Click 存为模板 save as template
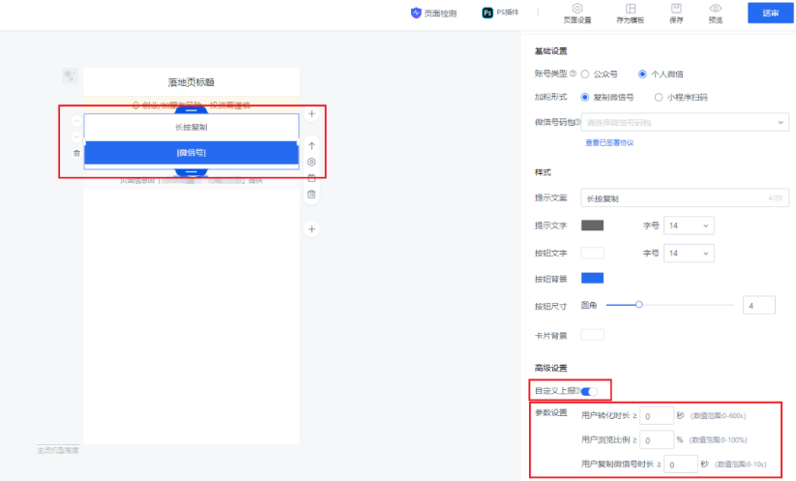This screenshot has height=481, width=796. [630, 14]
